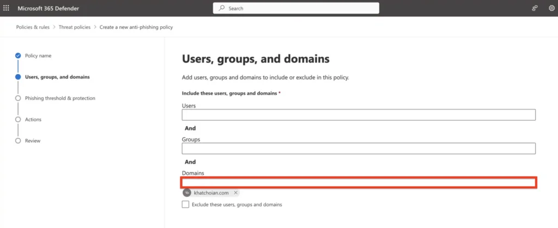Select the Actions step circle
The width and height of the screenshot is (558, 228).
coord(18,120)
